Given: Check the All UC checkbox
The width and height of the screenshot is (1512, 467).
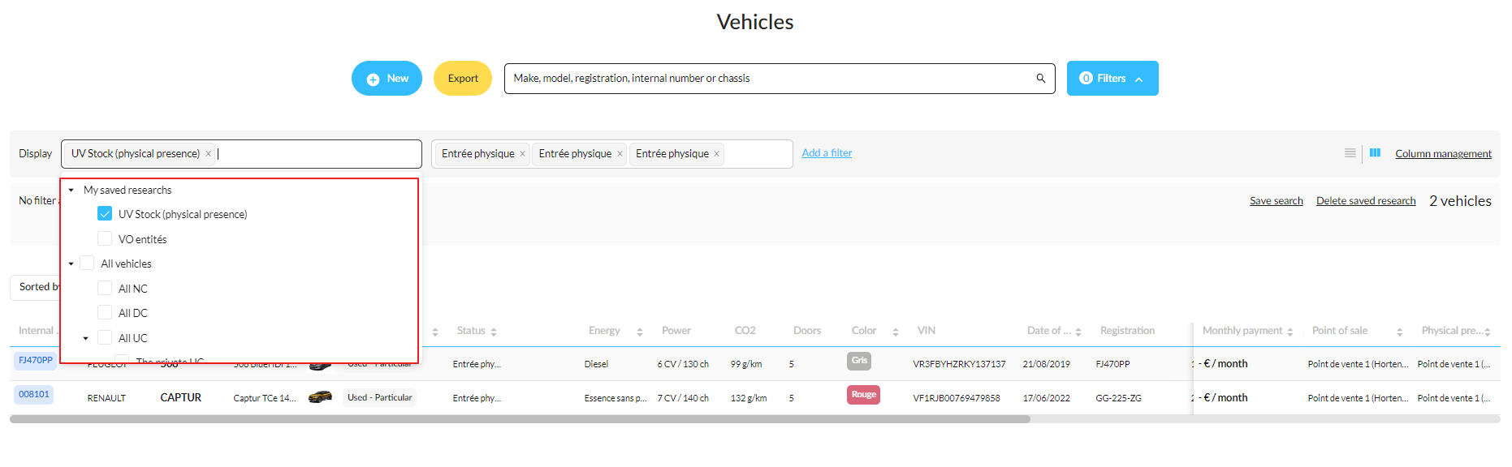Looking at the screenshot, I should (105, 338).
